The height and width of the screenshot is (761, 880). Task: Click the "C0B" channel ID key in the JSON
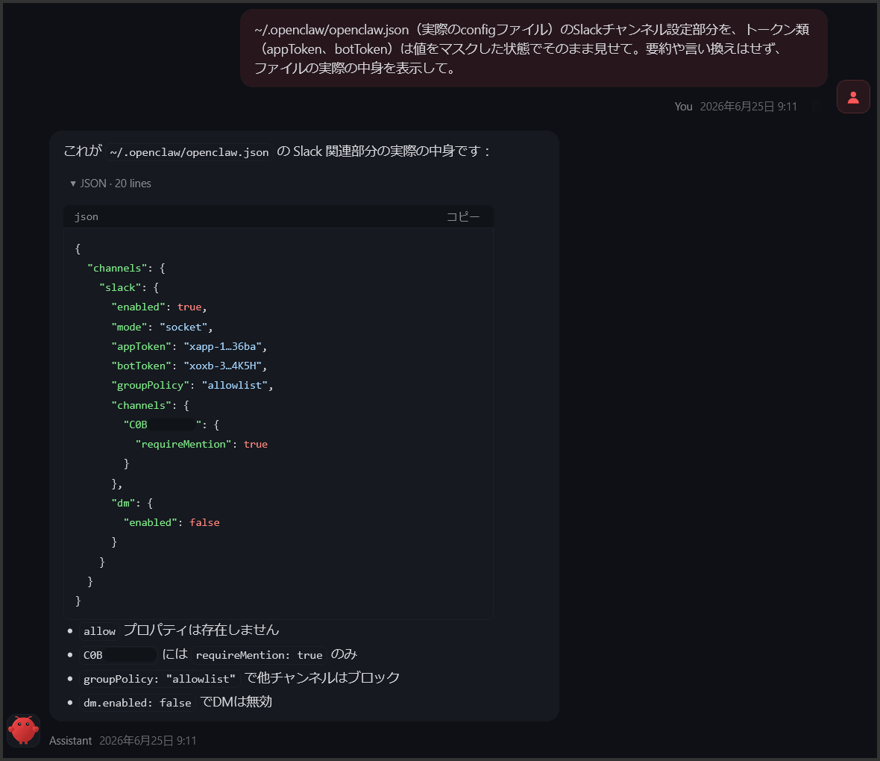172,425
